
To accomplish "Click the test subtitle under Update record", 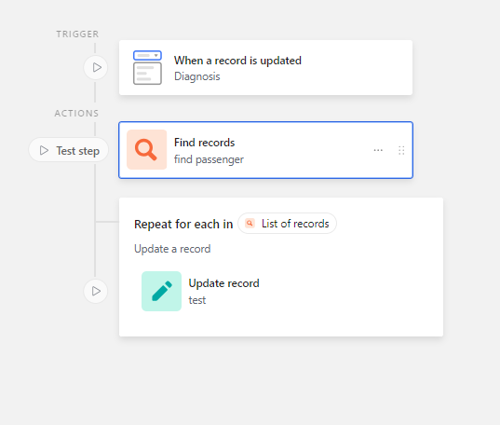I will tap(197, 300).
